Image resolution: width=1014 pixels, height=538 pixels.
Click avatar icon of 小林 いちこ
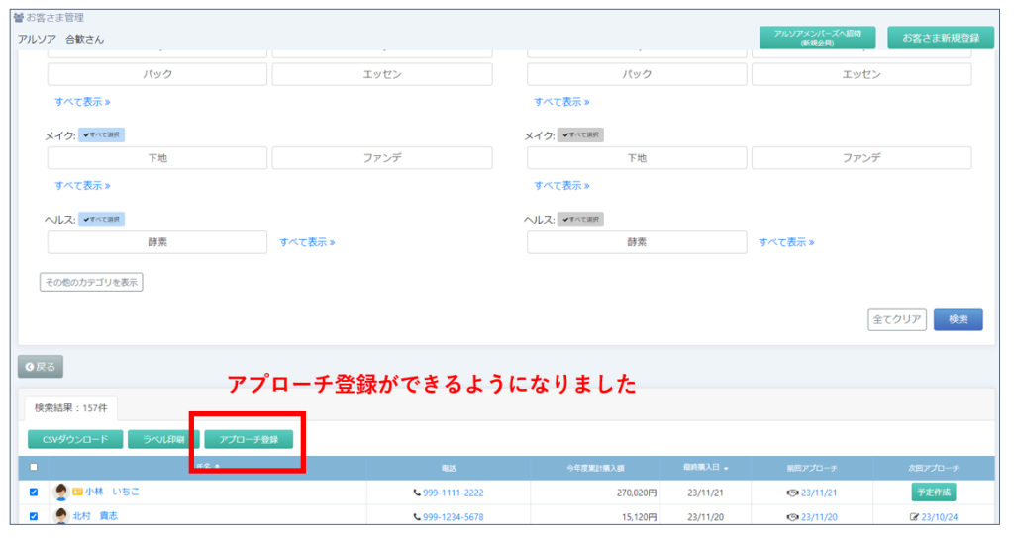[x=61, y=493]
